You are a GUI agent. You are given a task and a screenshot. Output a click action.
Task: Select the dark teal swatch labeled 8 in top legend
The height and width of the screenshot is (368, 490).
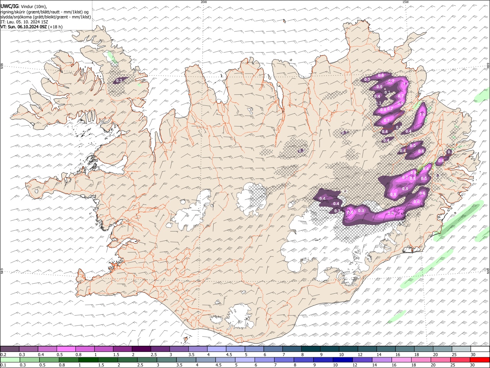(310, 349)
